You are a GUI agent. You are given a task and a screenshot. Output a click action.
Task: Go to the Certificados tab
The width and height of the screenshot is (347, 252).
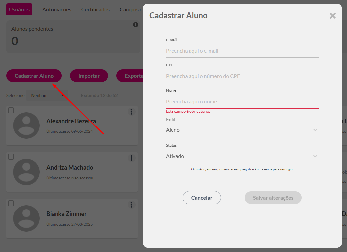tap(95, 9)
